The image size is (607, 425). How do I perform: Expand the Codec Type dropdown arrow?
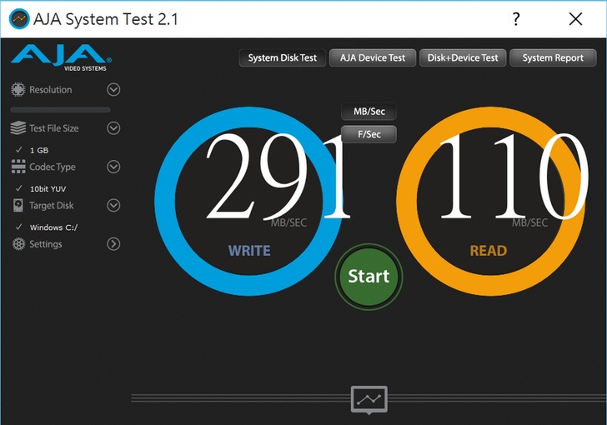pos(113,167)
